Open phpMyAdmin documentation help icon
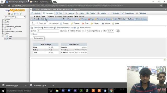This screenshot has height=93, width=167. (x=15, y=14)
